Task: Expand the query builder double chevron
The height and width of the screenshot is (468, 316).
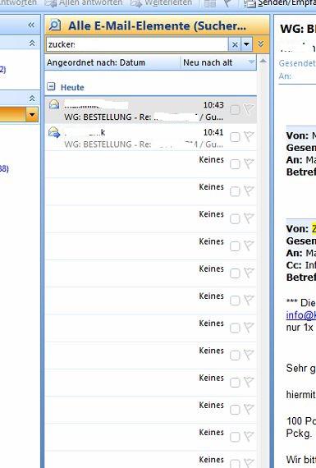Action: (261, 44)
